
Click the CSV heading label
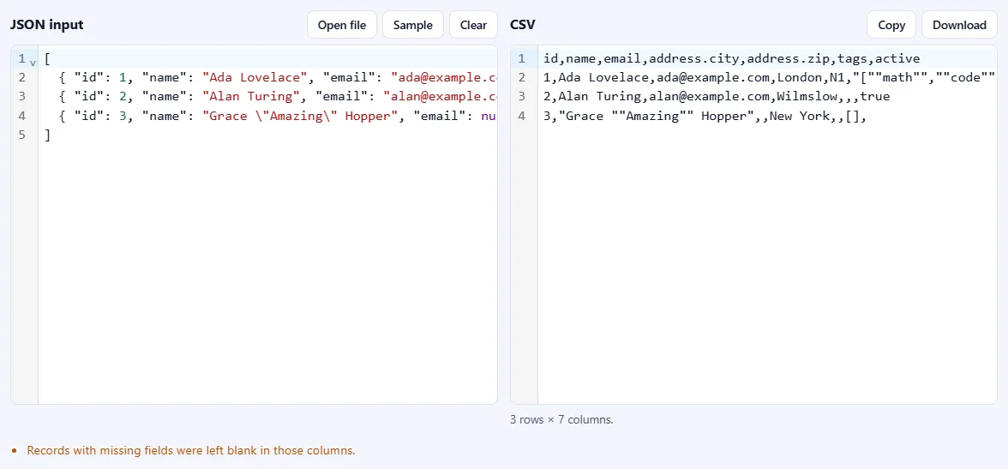pyautogui.click(x=523, y=25)
